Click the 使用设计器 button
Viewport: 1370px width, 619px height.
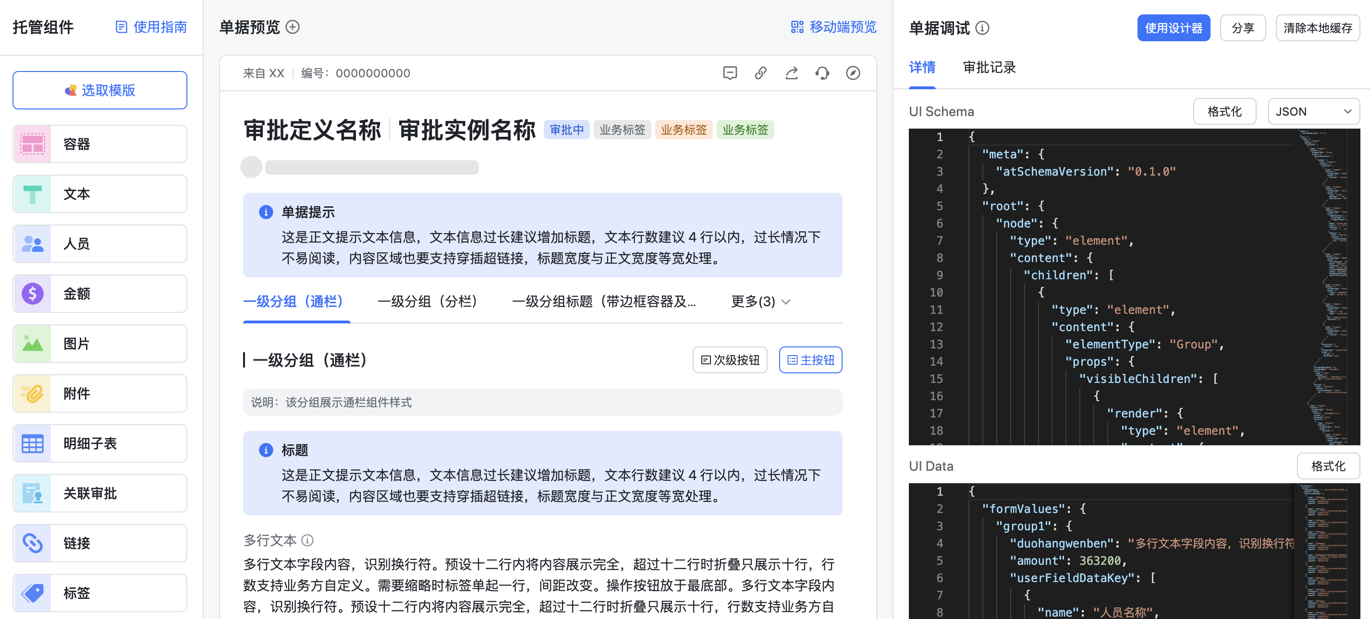click(x=1173, y=28)
